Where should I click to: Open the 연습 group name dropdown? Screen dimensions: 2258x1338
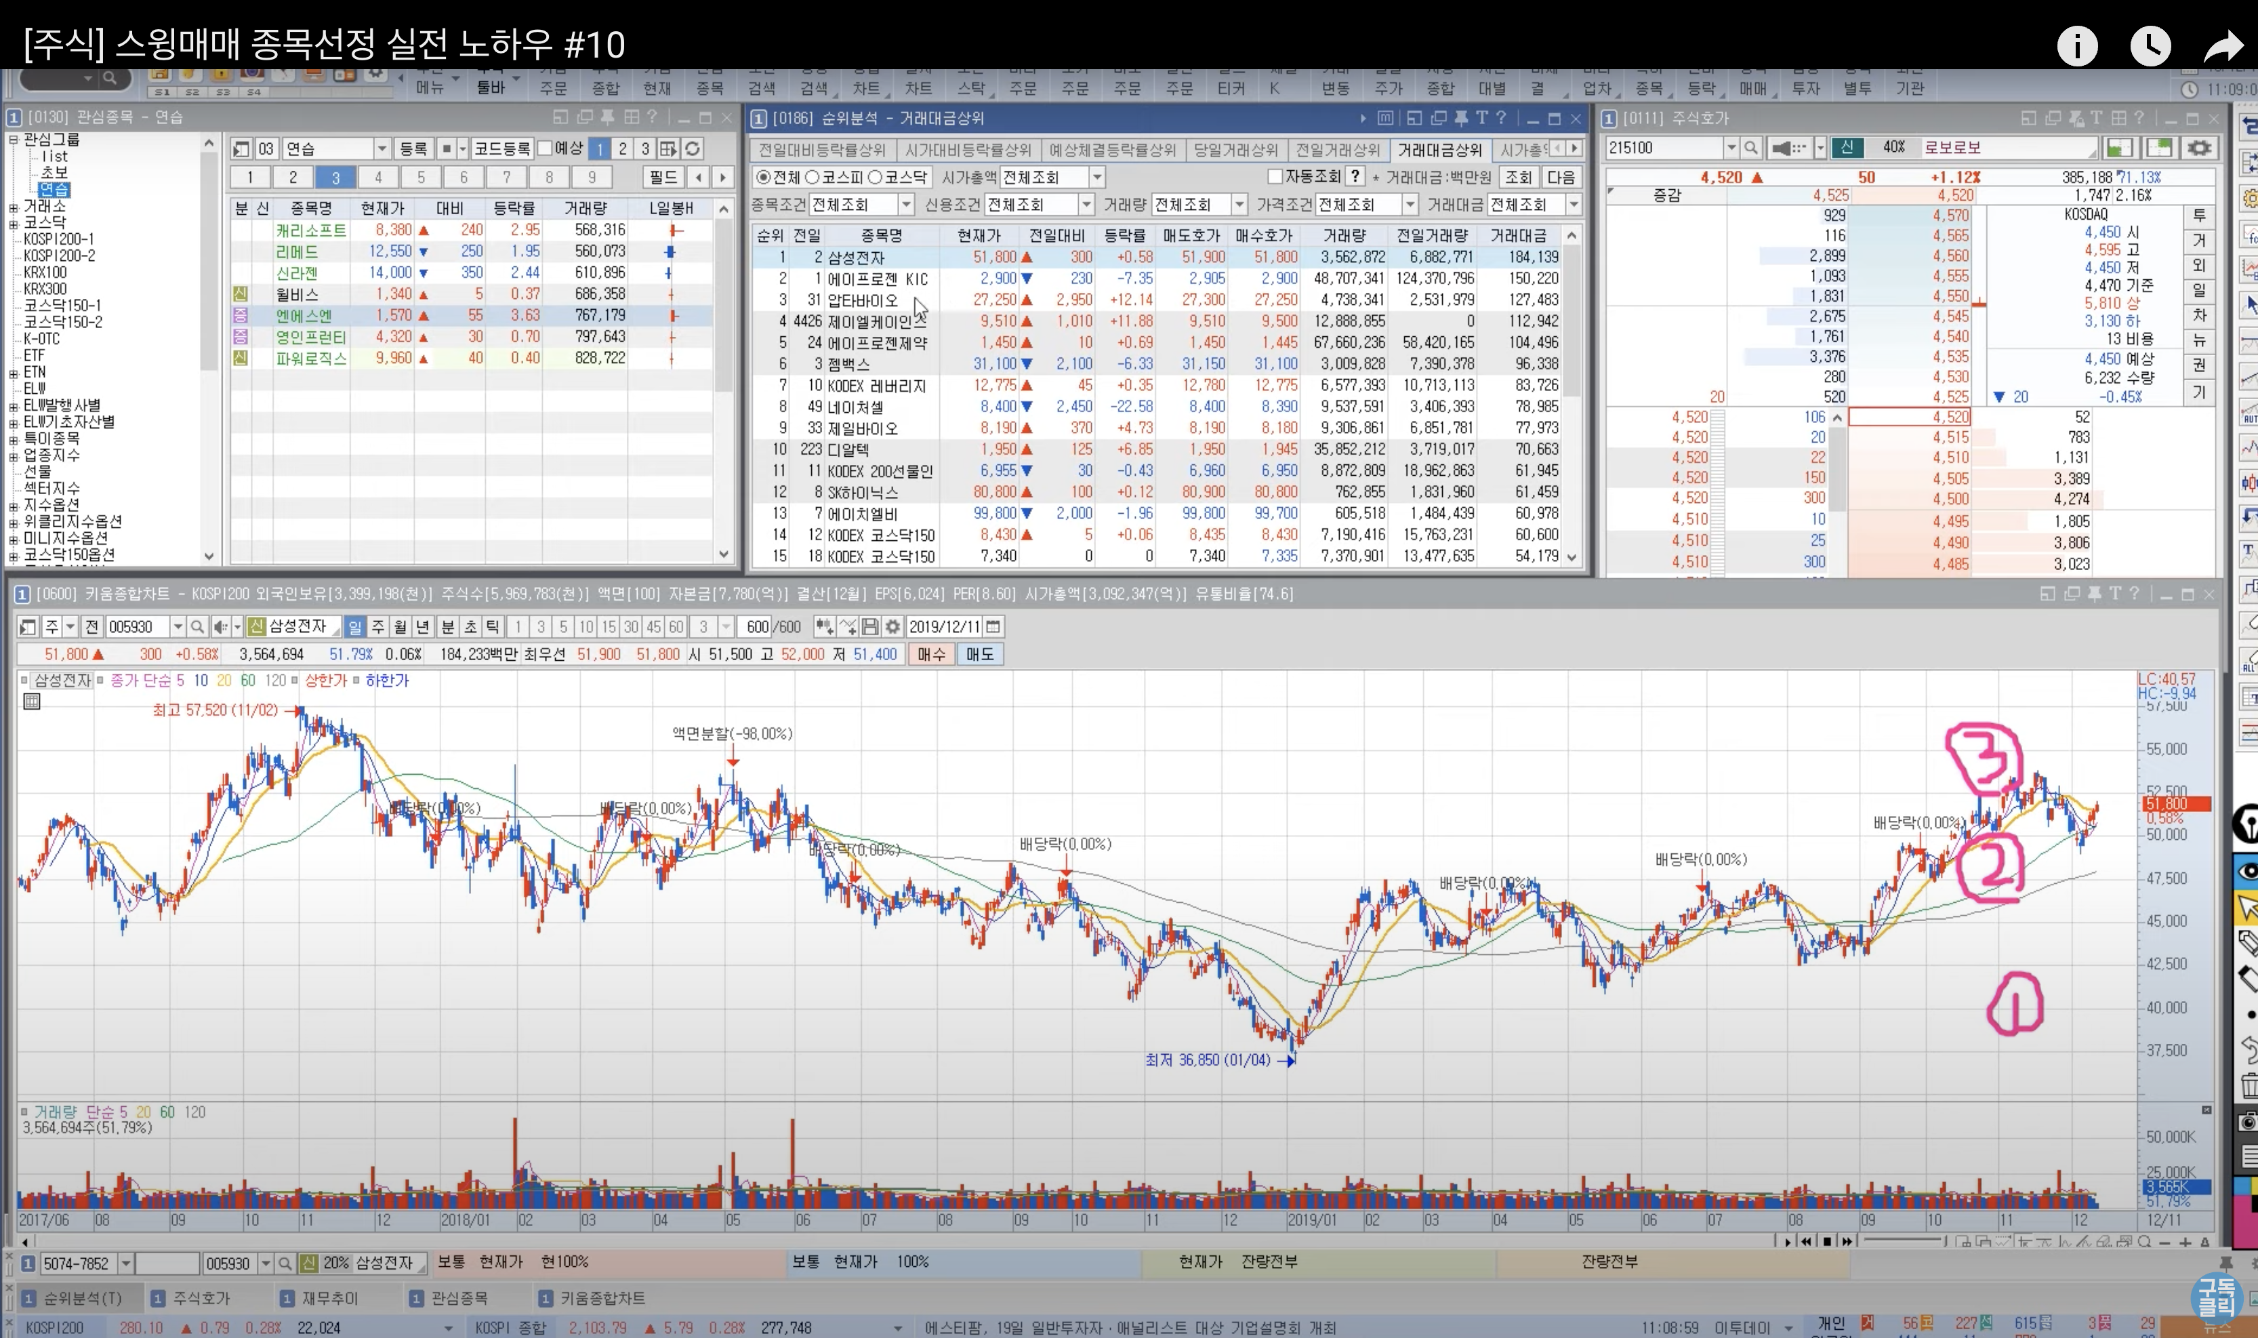tap(382, 148)
